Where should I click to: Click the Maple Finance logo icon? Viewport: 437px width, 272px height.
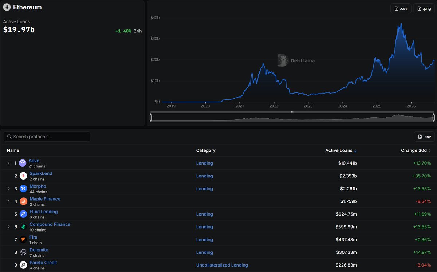click(x=23, y=201)
